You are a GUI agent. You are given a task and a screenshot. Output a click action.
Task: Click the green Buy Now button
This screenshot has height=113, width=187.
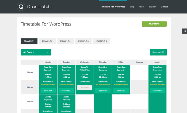[154, 24]
